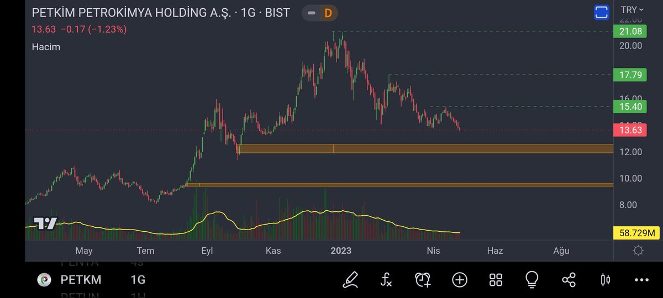
Task: Click the Kas label on time axis
Action: click(273, 251)
